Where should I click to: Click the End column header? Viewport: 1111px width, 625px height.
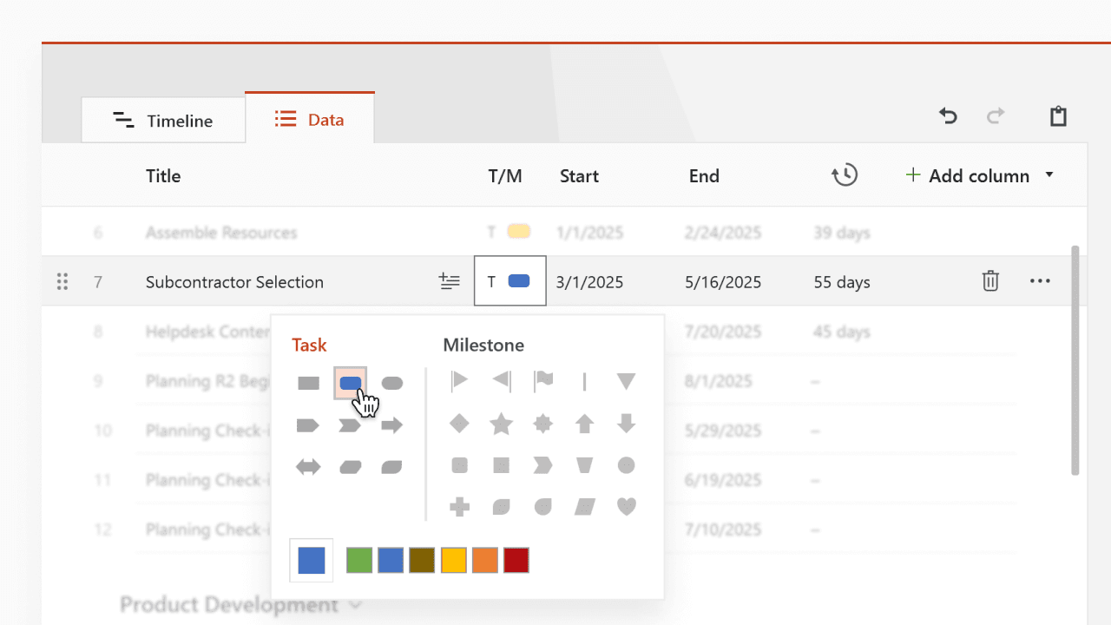click(704, 175)
